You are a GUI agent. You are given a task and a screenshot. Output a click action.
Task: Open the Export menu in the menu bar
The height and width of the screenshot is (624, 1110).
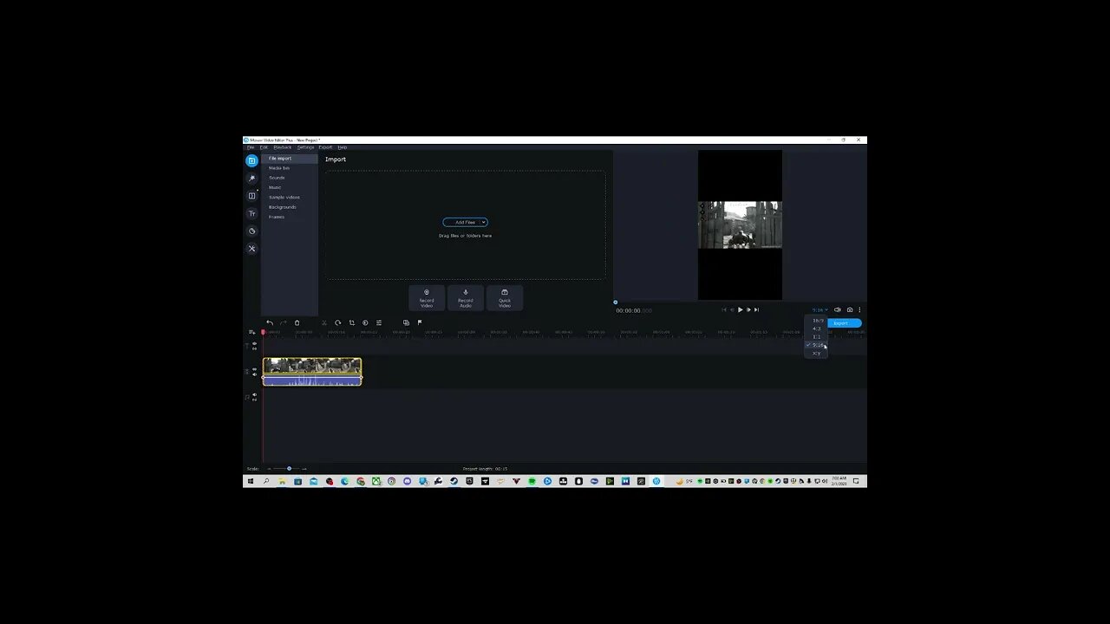click(325, 147)
